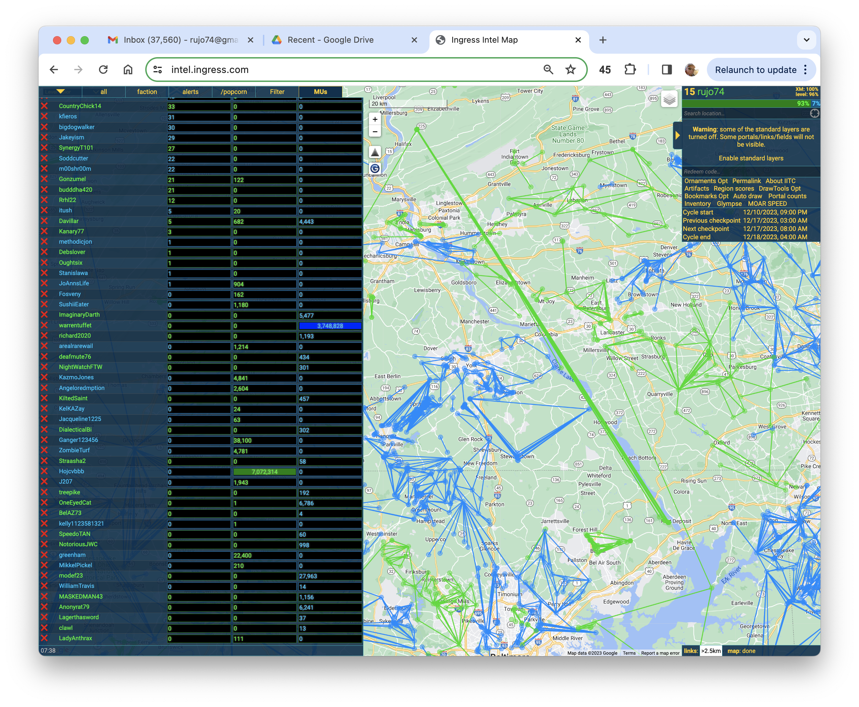This screenshot has height=707, width=859.
Task: Click warrentuffet's blue 3,748,828 MU bar
Action: (330, 326)
